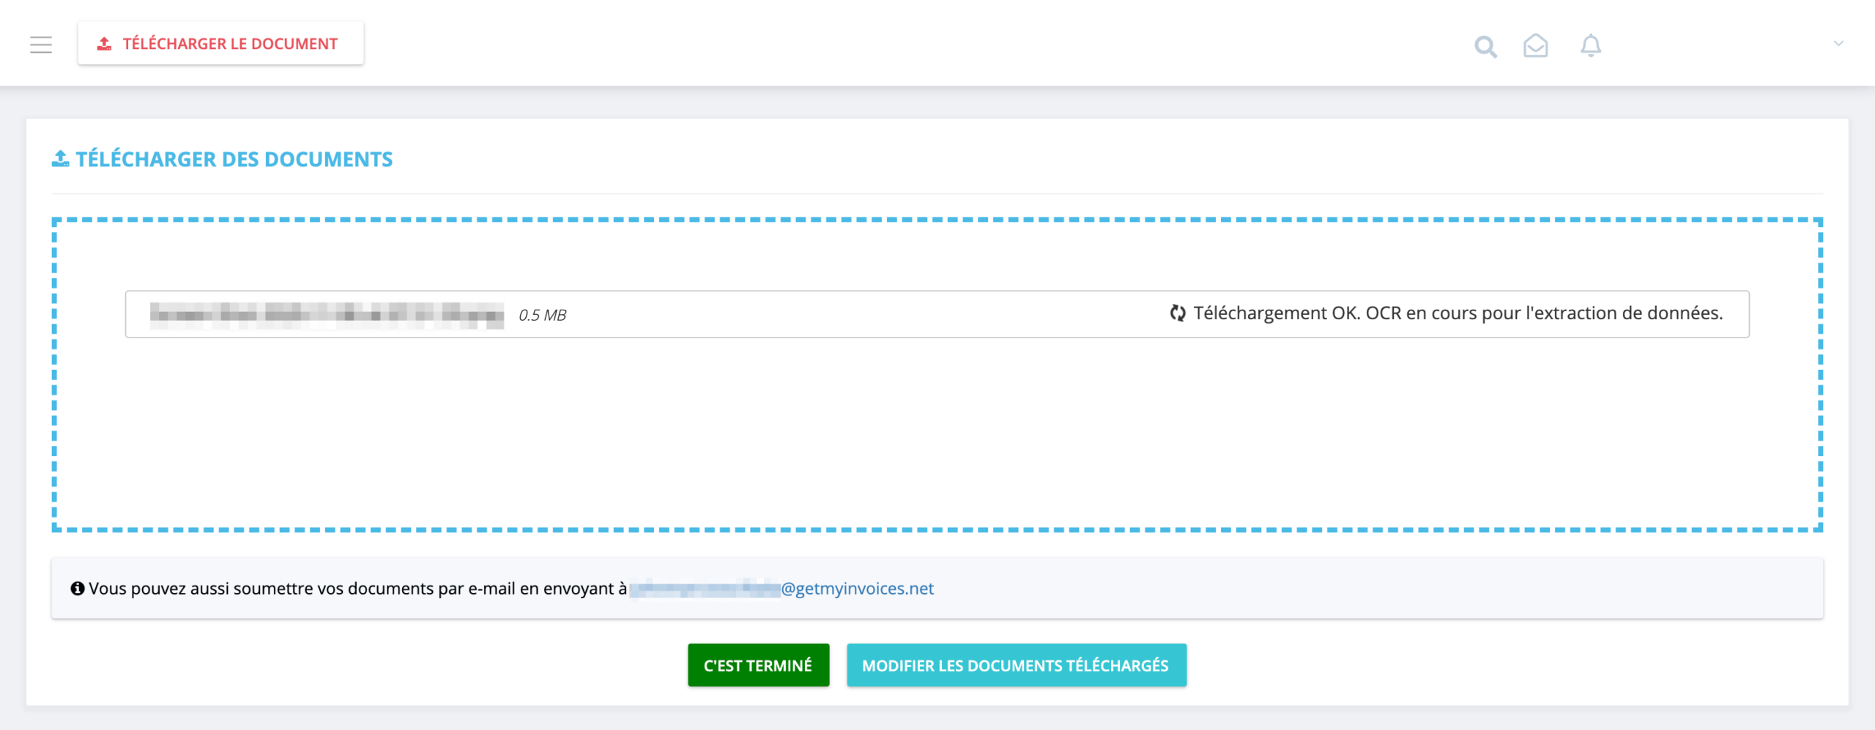Open the hamburger navigation menu
Viewport: 1875px width, 730px height.
[41, 45]
